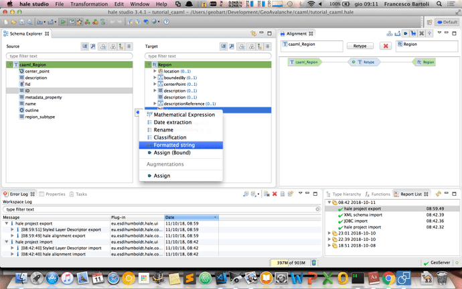Image resolution: width=462 pixels, height=289 pixels.
Task: Click the Source filter text field
Action: (x=70, y=56)
